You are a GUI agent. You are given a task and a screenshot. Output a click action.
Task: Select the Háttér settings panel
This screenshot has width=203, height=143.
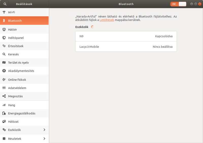[x=24, y=30]
